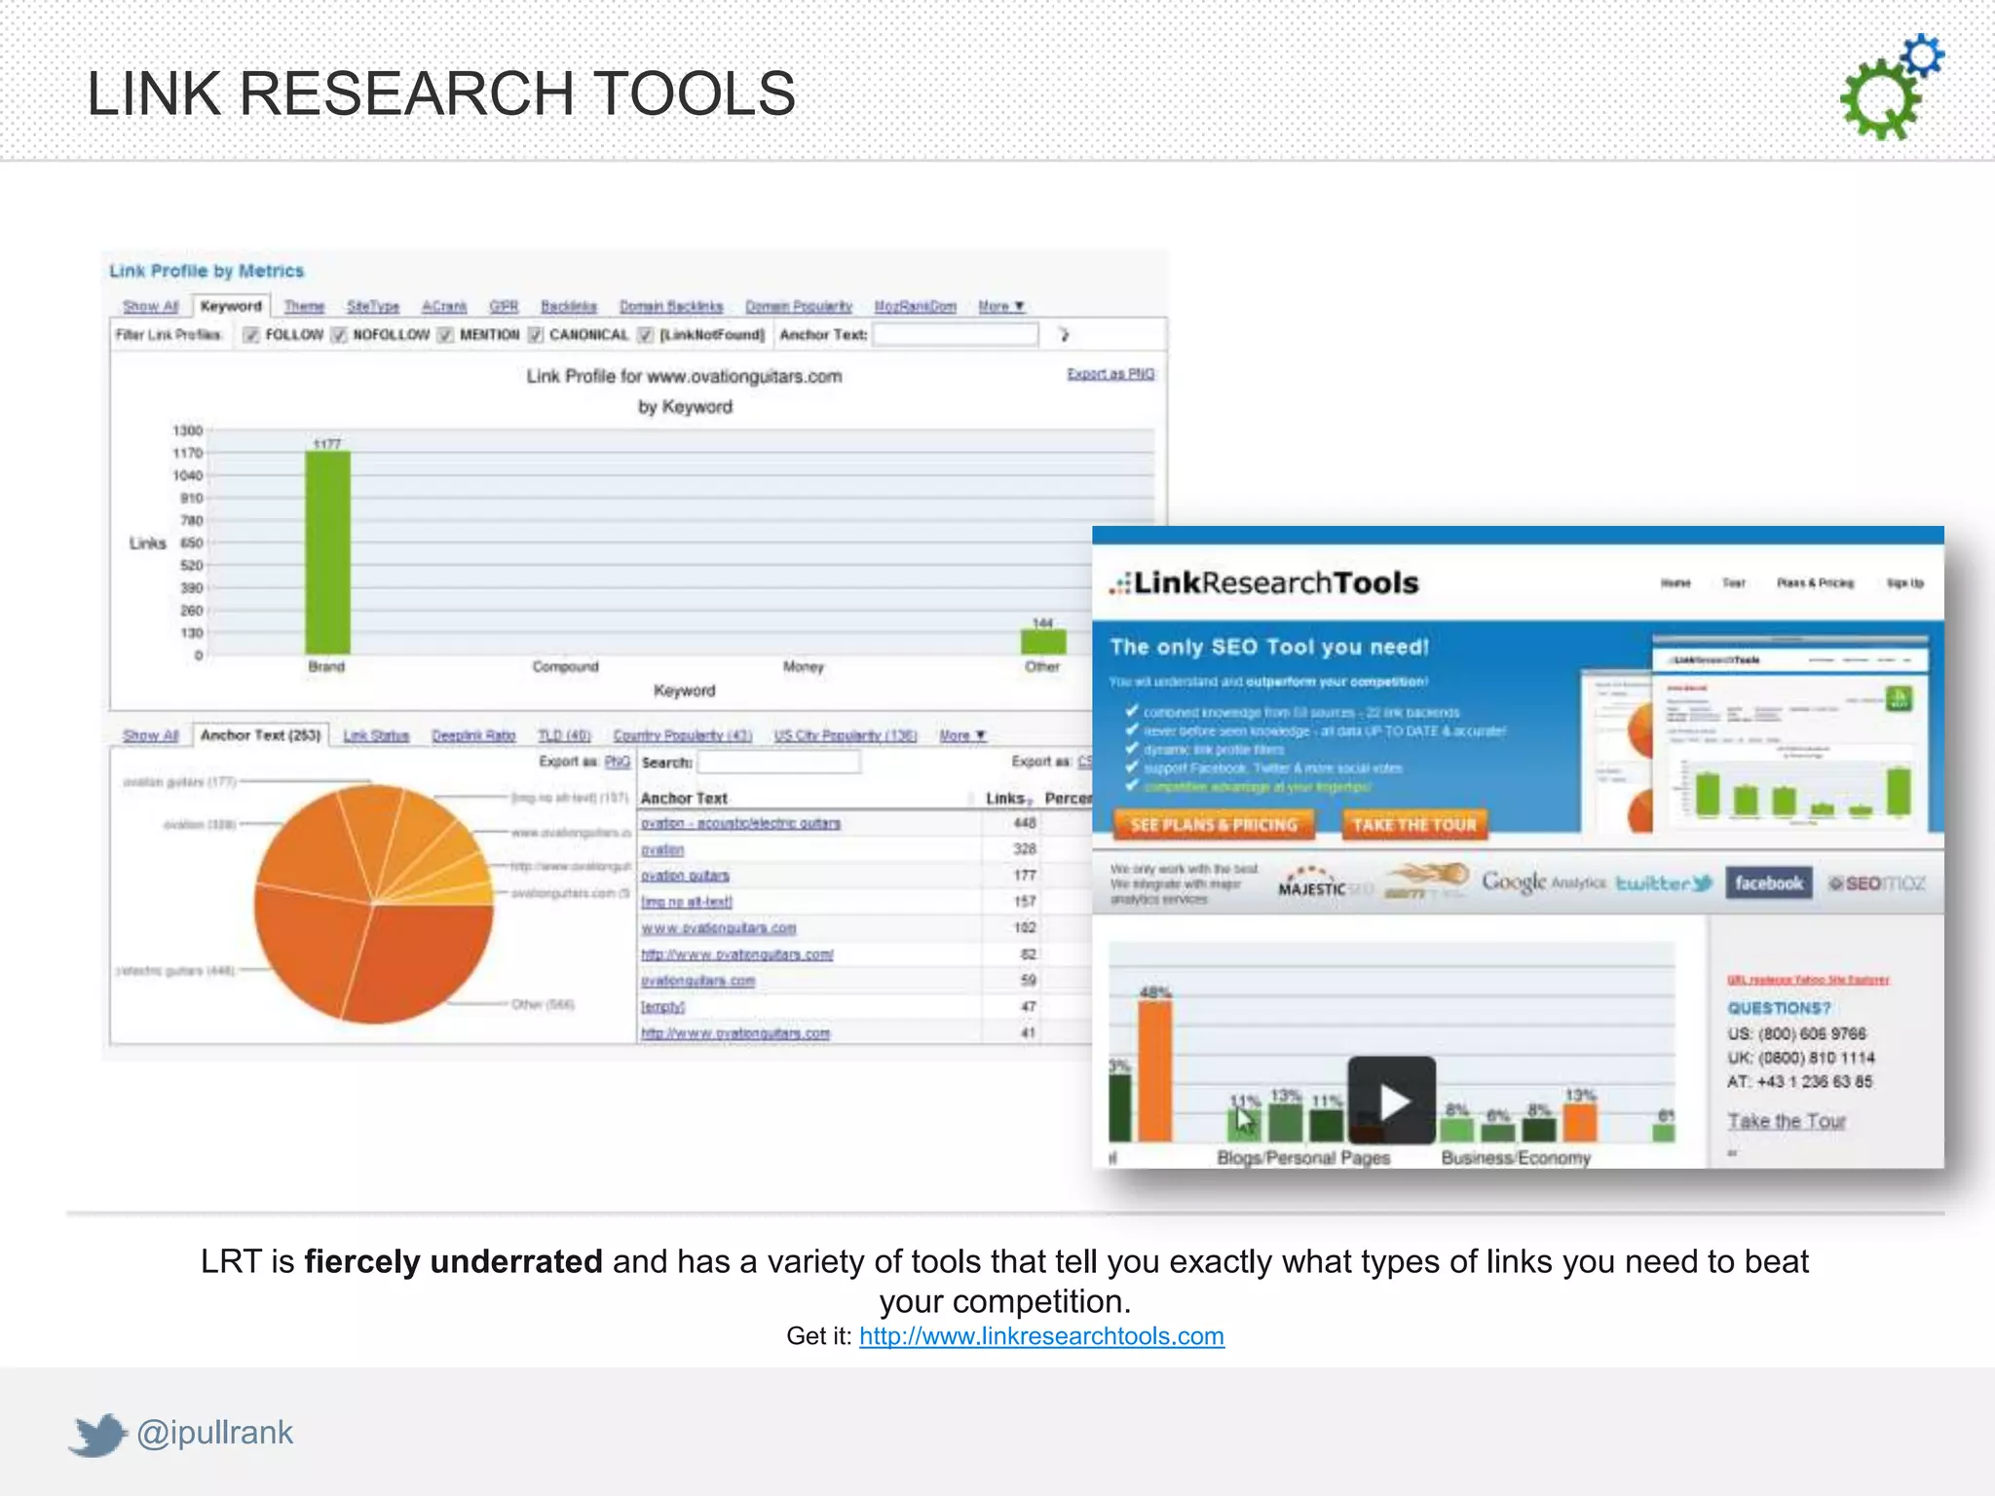Toggle the FOLLOW checkbox
This screenshot has height=1496, width=1995.
coord(250,335)
